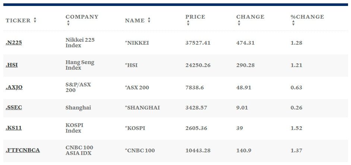Click the *KOSPI name cell
351x165 pixels.
pos(135,128)
